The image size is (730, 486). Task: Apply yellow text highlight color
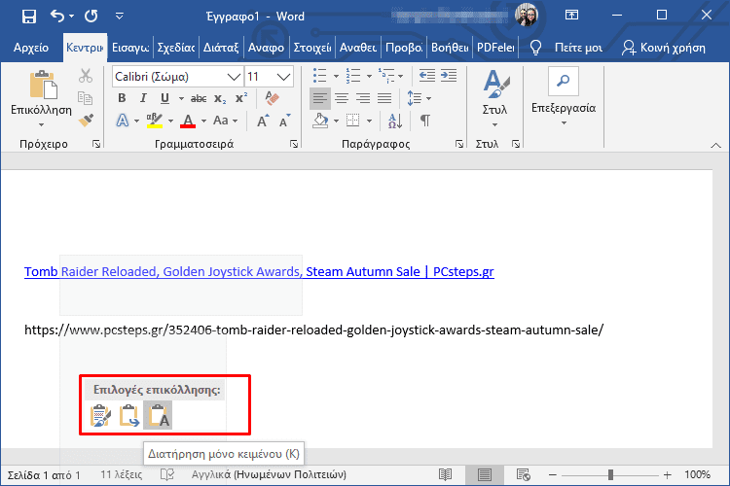pyautogui.click(x=155, y=121)
